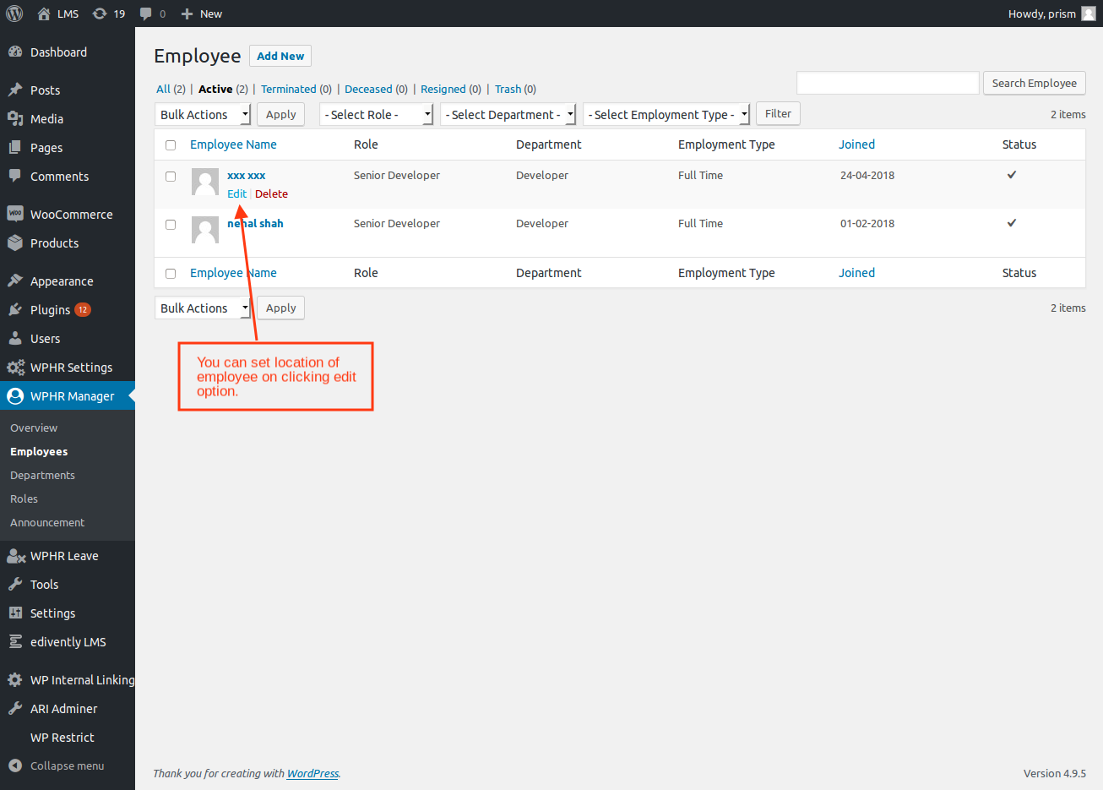Click the Comments icon in sidebar
Screen dimensions: 1103x790
15,176
